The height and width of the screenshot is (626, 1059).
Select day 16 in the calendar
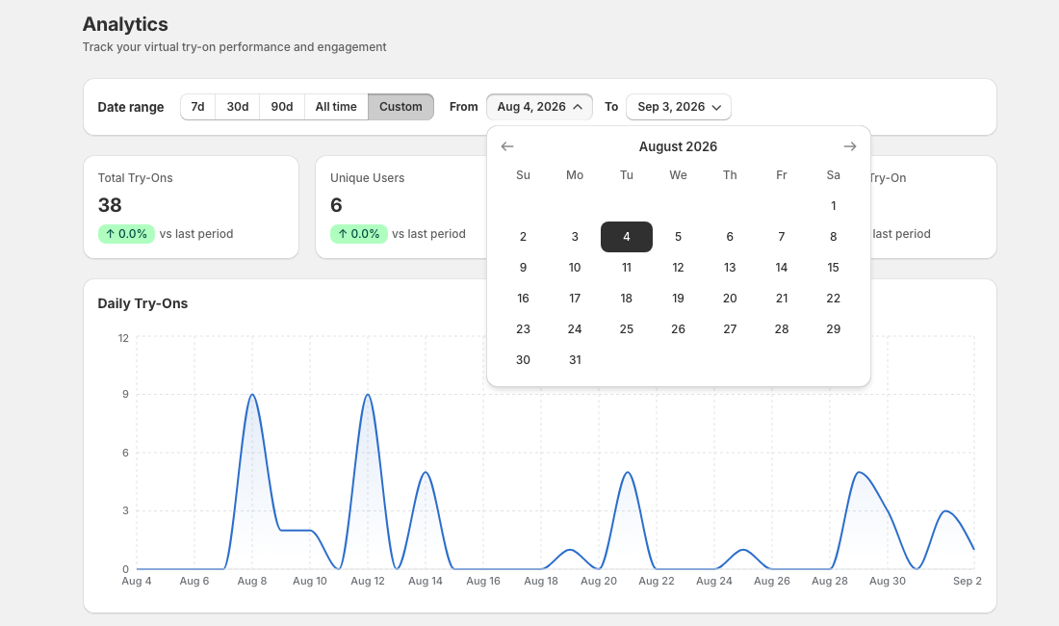524,299
